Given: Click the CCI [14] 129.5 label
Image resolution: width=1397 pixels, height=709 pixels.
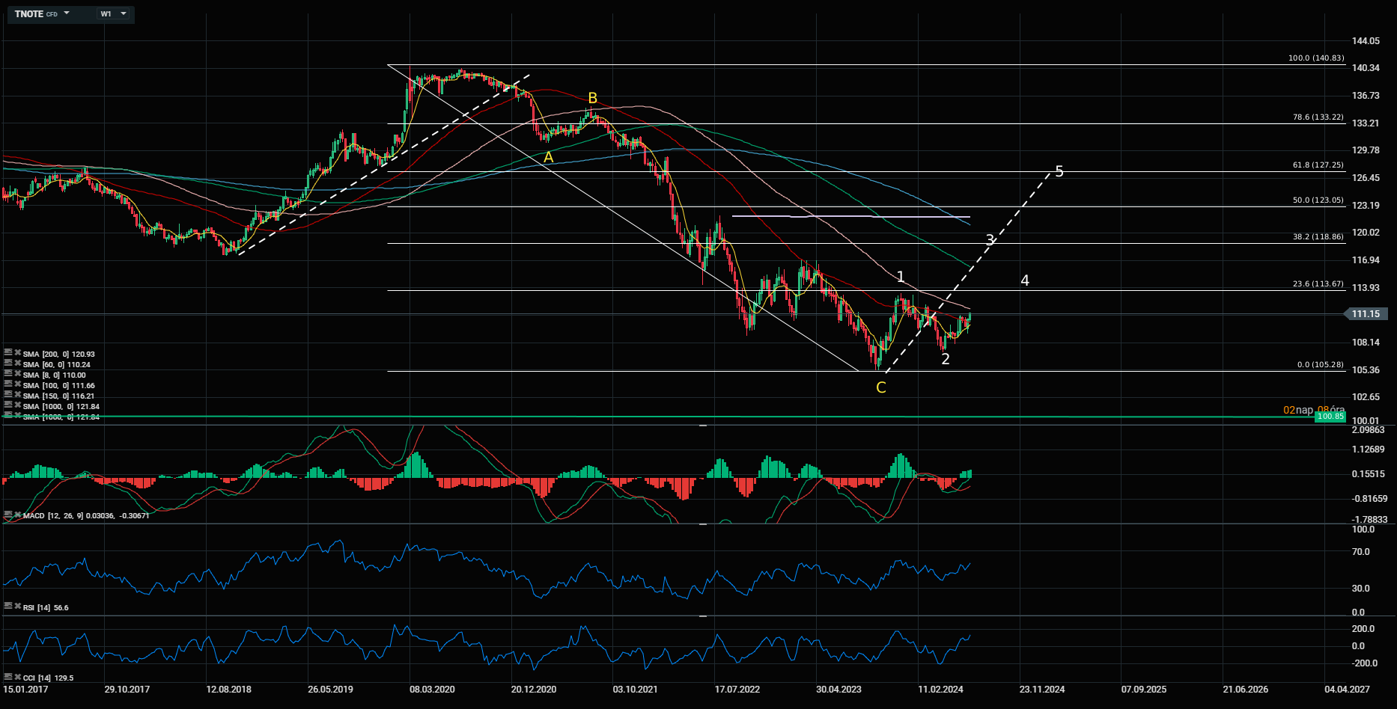Looking at the screenshot, I should pos(48,678).
